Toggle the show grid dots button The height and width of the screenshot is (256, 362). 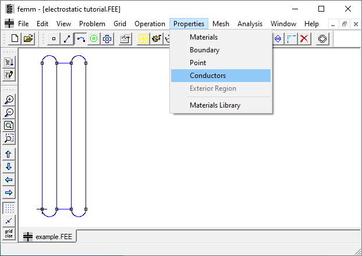click(x=9, y=208)
